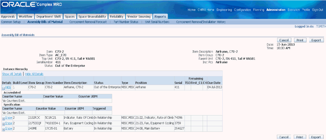
Task: Click the Triggered column header
Action: tap(99, 108)
